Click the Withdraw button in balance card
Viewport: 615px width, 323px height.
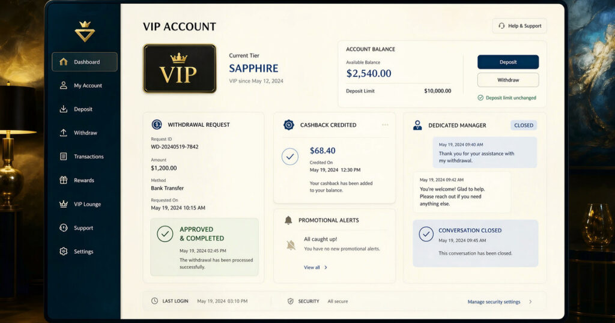[508, 80]
